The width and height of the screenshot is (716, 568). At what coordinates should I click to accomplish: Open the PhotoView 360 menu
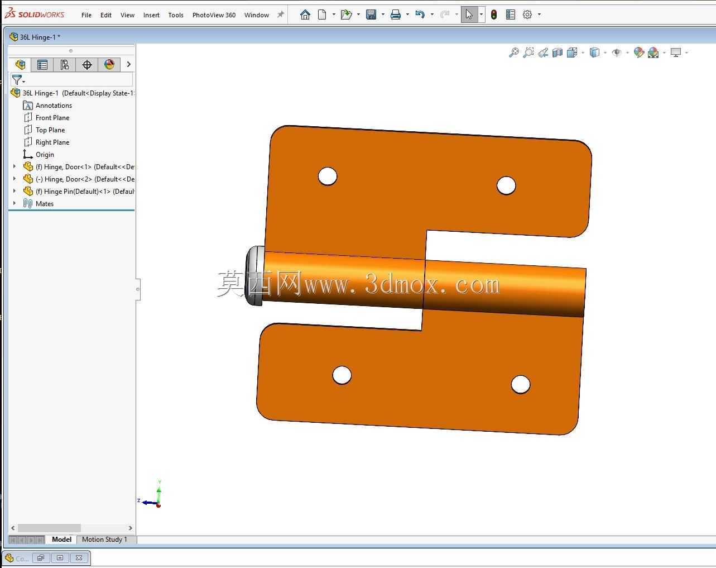pos(214,15)
